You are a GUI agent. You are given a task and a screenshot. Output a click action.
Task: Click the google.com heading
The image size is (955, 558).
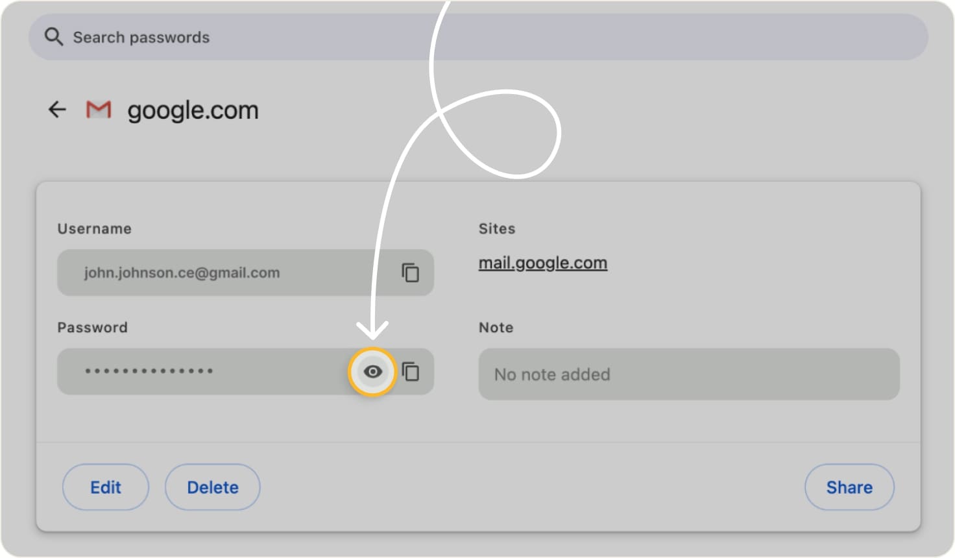[x=192, y=110]
